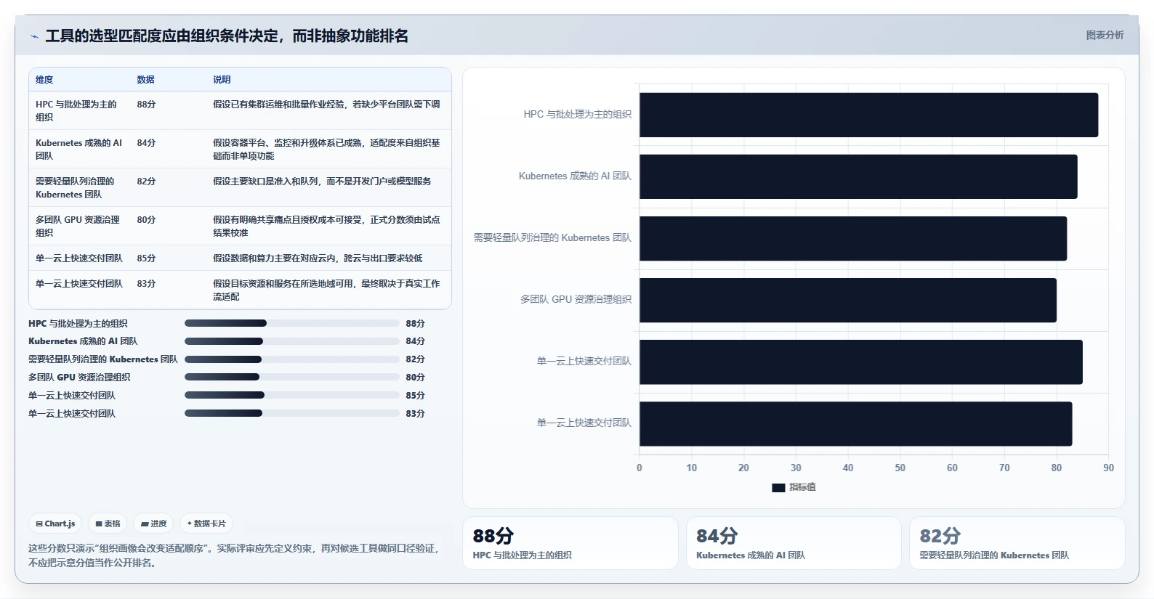Select table cell Kubernetes 成熟的 AI 团队
Image resolution: width=1154 pixels, height=599 pixels.
point(78,149)
